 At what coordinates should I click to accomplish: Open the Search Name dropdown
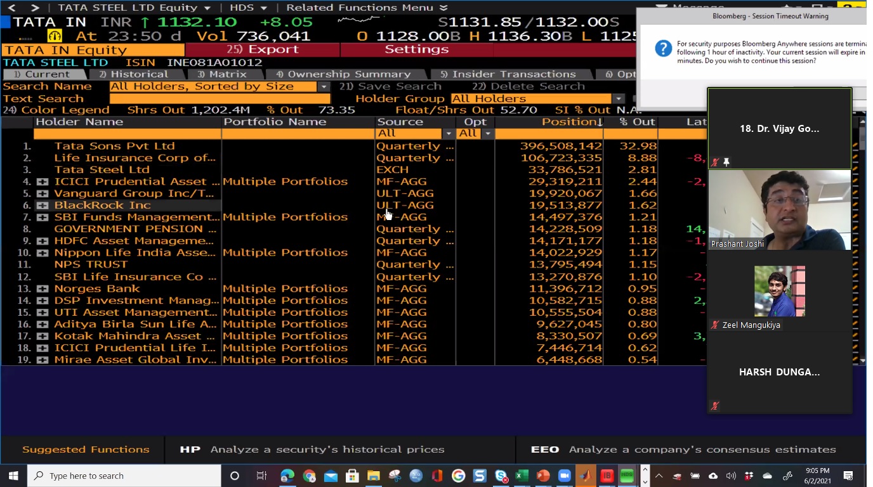point(324,87)
